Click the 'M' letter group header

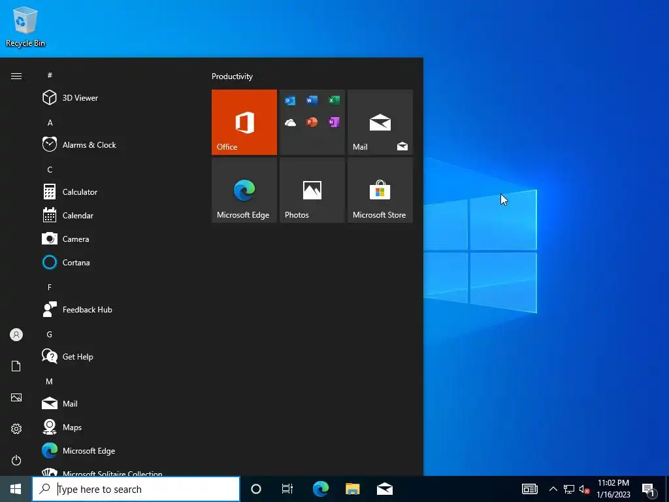click(x=50, y=381)
